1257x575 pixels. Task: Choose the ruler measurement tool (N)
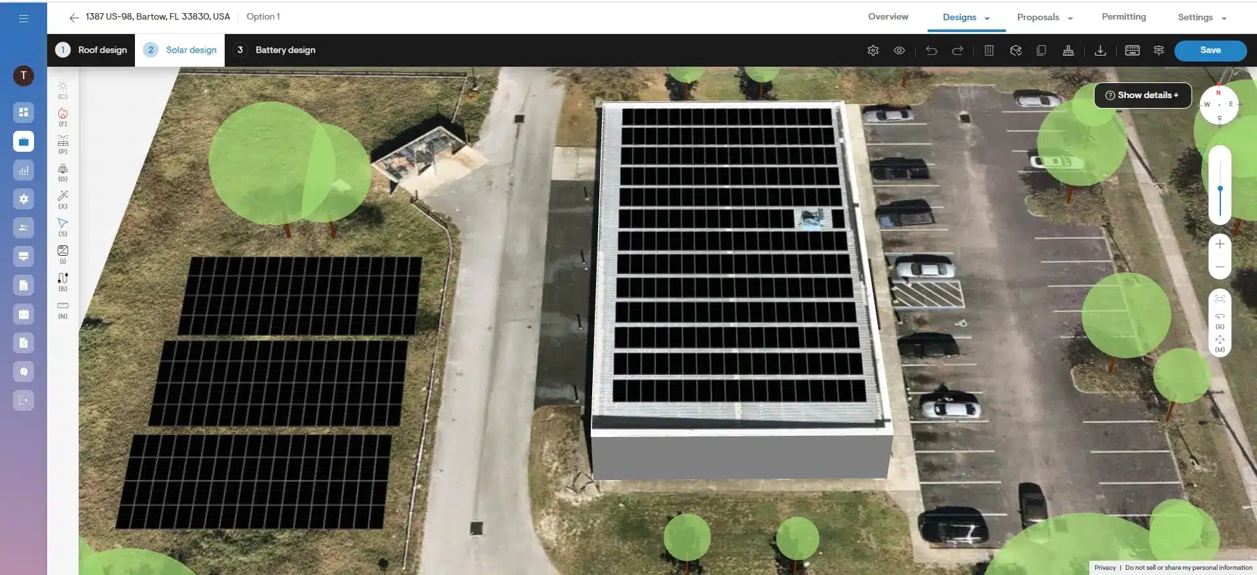[x=63, y=306]
